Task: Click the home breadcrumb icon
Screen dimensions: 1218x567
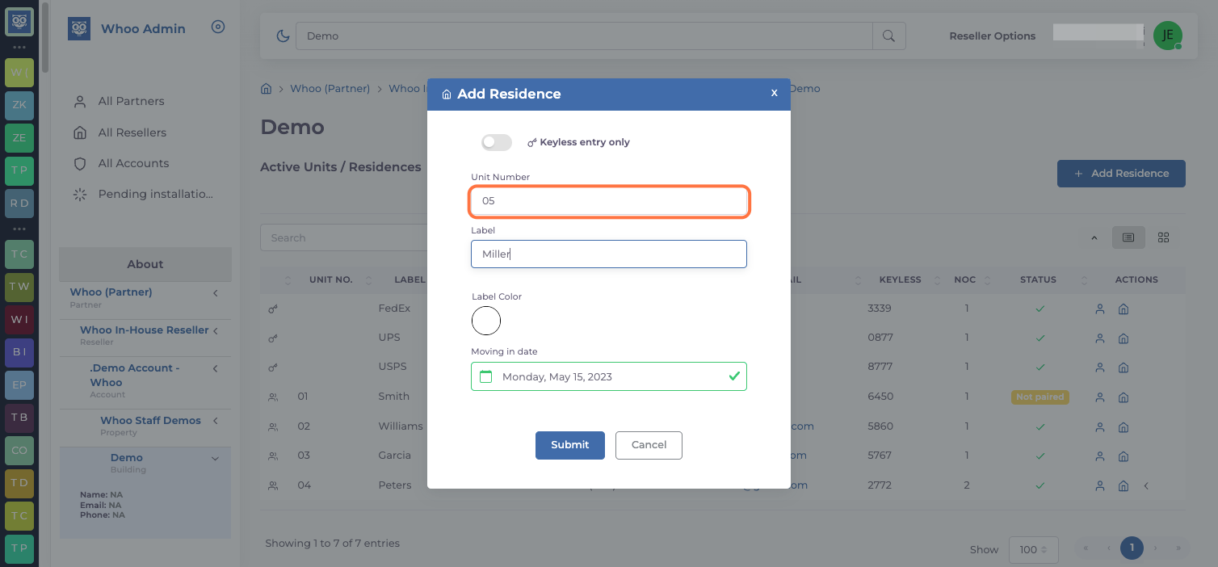Action: click(266, 89)
